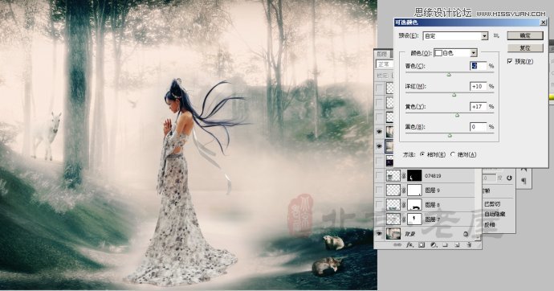This screenshot has width=554, height=291.
Task: Create new adjustment layer via half-circle icon
Action: click(434, 244)
